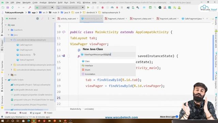Run the app with the green play icon
This screenshot has width=218, height=123.
tap(88, 8)
